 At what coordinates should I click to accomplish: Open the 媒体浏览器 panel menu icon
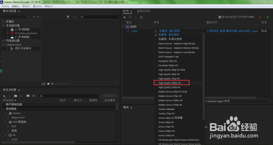[x=19, y=11]
